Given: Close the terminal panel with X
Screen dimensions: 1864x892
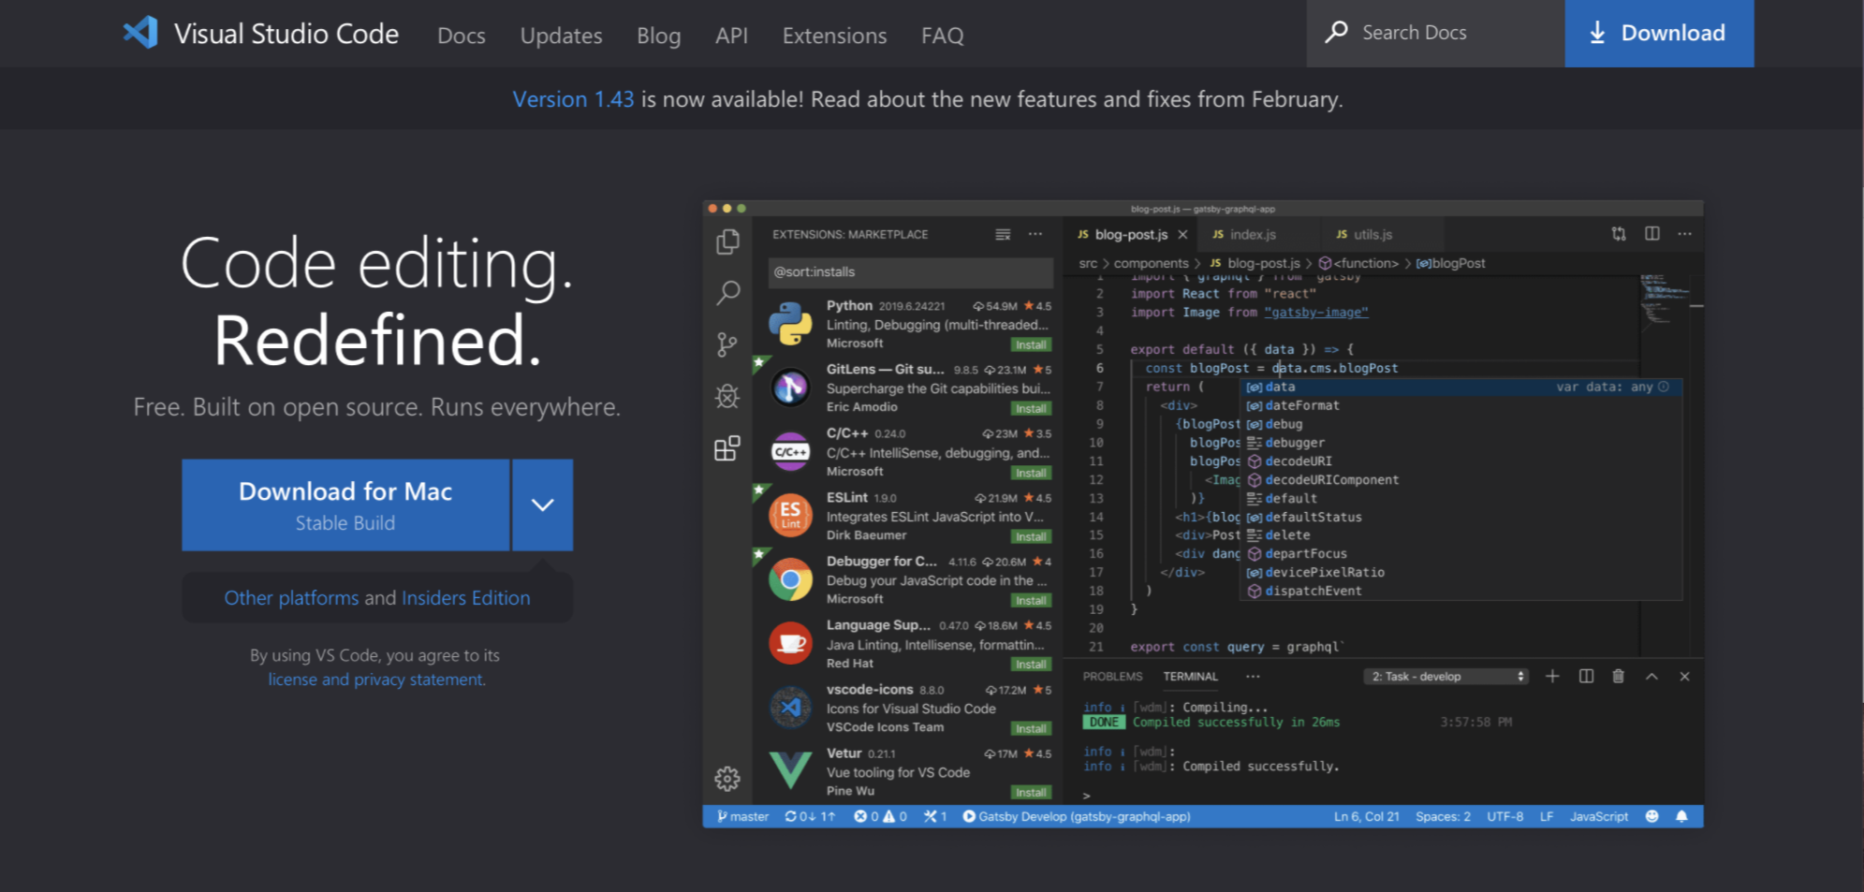Looking at the screenshot, I should (x=1684, y=676).
